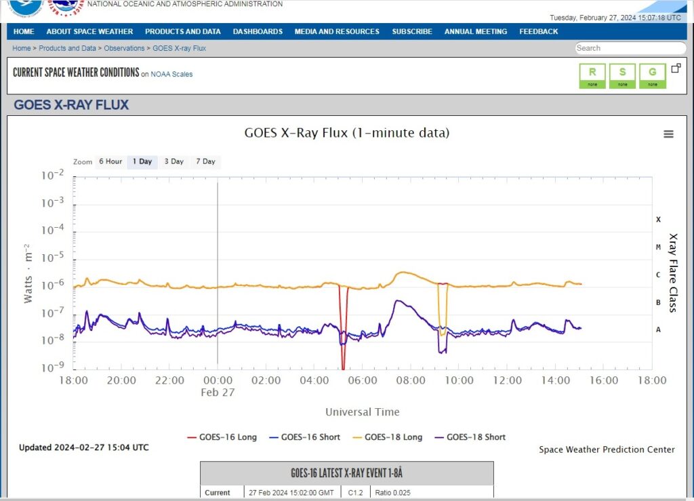The width and height of the screenshot is (694, 501).
Task: Open the HOME menu item
Action: coord(24,31)
